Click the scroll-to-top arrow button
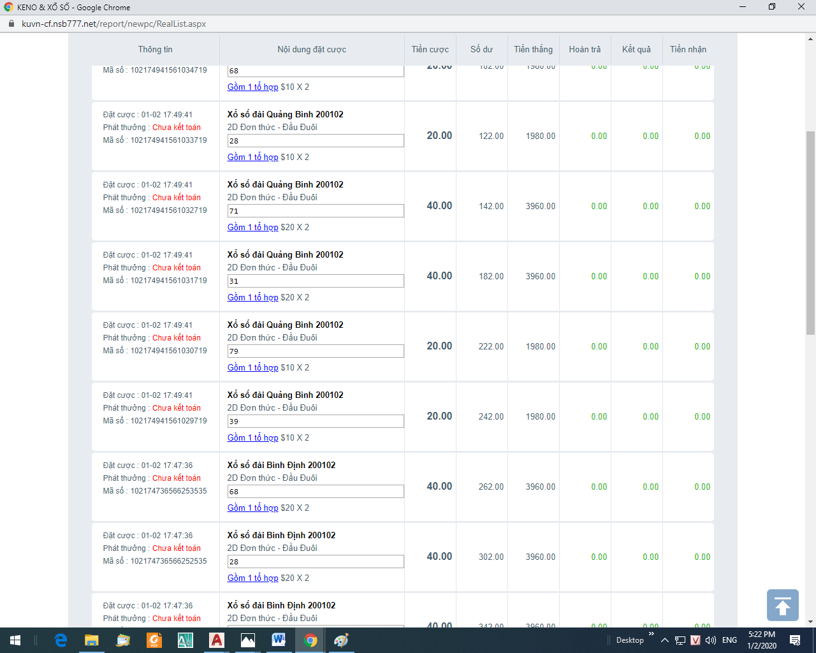The image size is (816, 653). click(x=782, y=605)
